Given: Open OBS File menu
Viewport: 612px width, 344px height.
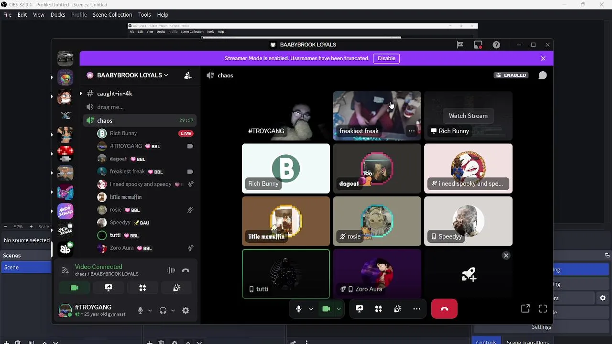Looking at the screenshot, I should 7,15.
